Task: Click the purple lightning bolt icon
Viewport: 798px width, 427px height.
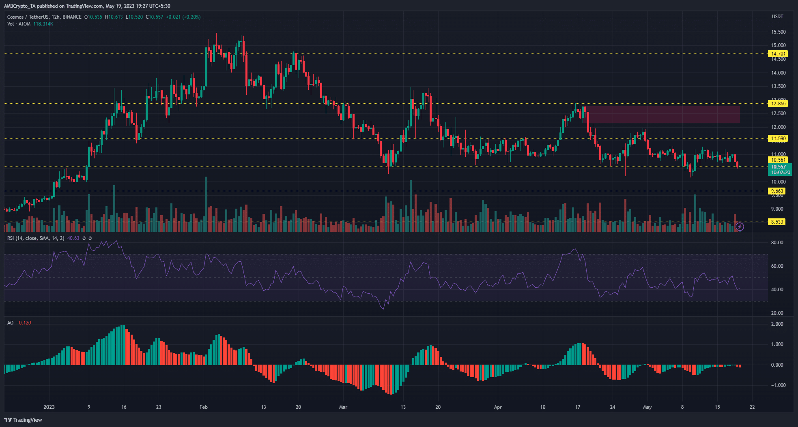Action: (740, 226)
